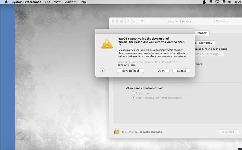Click the lock icon to make changes
The width and height of the screenshot is (242, 150).
tap(117, 131)
